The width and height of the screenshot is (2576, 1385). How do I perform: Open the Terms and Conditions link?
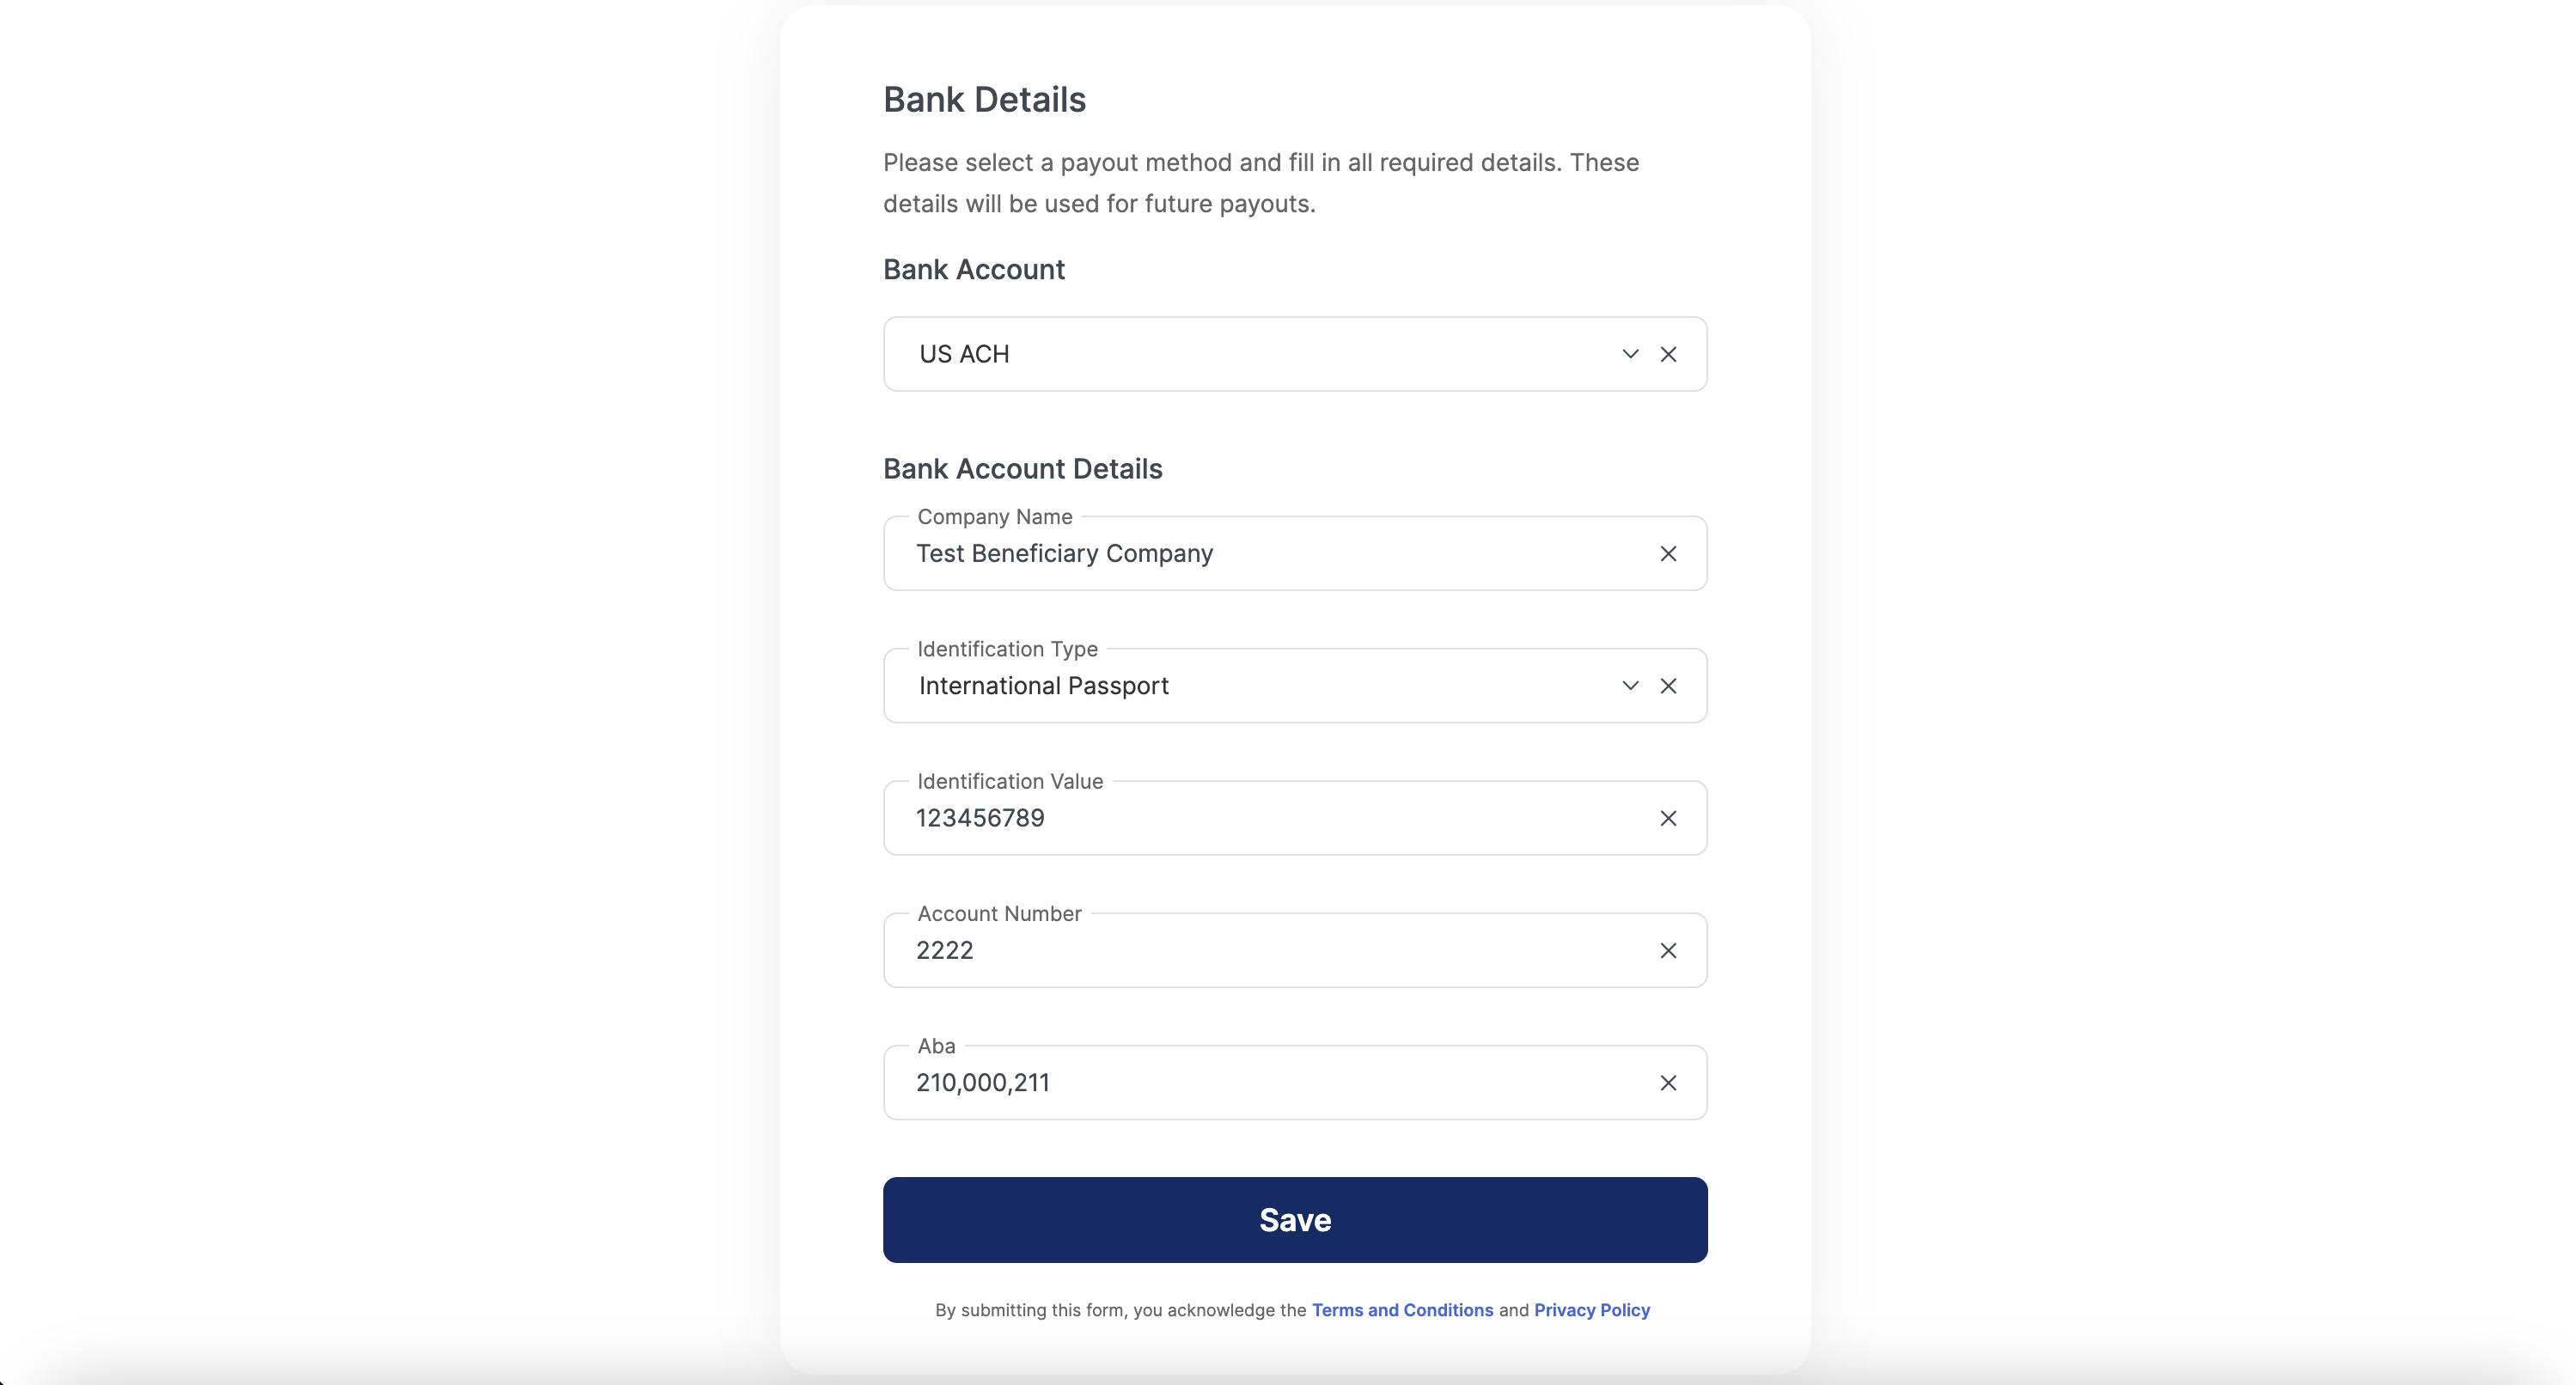pyautogui.click(x=1402, y=1310)
